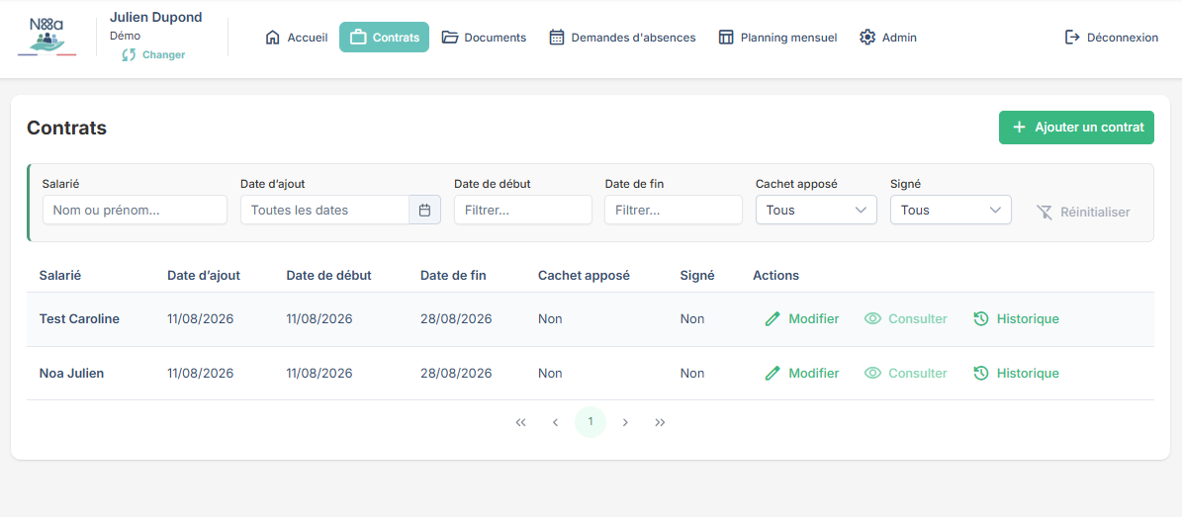This screenshot has height=517, width=1182.
Task: Click Consulter eye for Test Caroline
Action: coord(905,318)
